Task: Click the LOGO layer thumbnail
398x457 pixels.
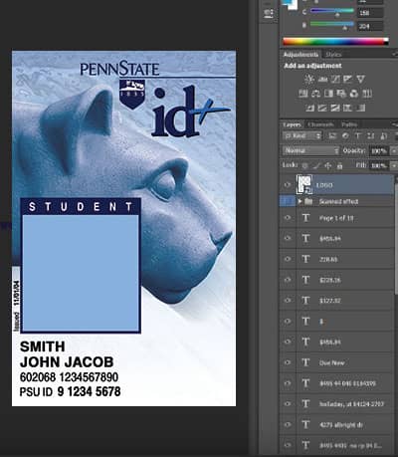Action: 304,184
